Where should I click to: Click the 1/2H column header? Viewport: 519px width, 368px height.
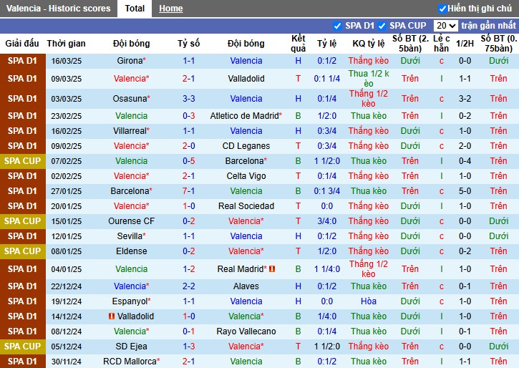click(465, 44)
